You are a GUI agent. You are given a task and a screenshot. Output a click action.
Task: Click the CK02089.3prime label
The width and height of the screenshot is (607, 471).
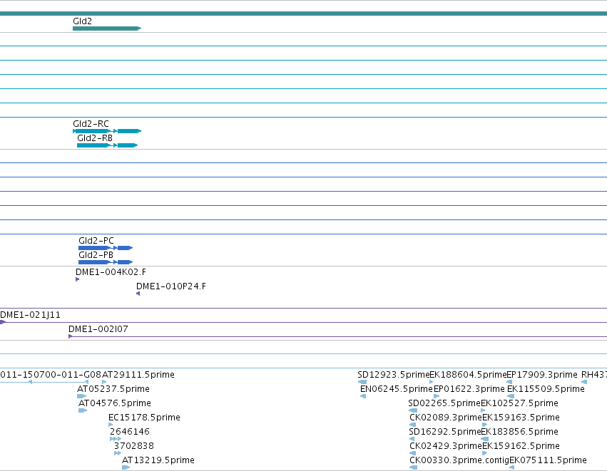coord(446,418)
